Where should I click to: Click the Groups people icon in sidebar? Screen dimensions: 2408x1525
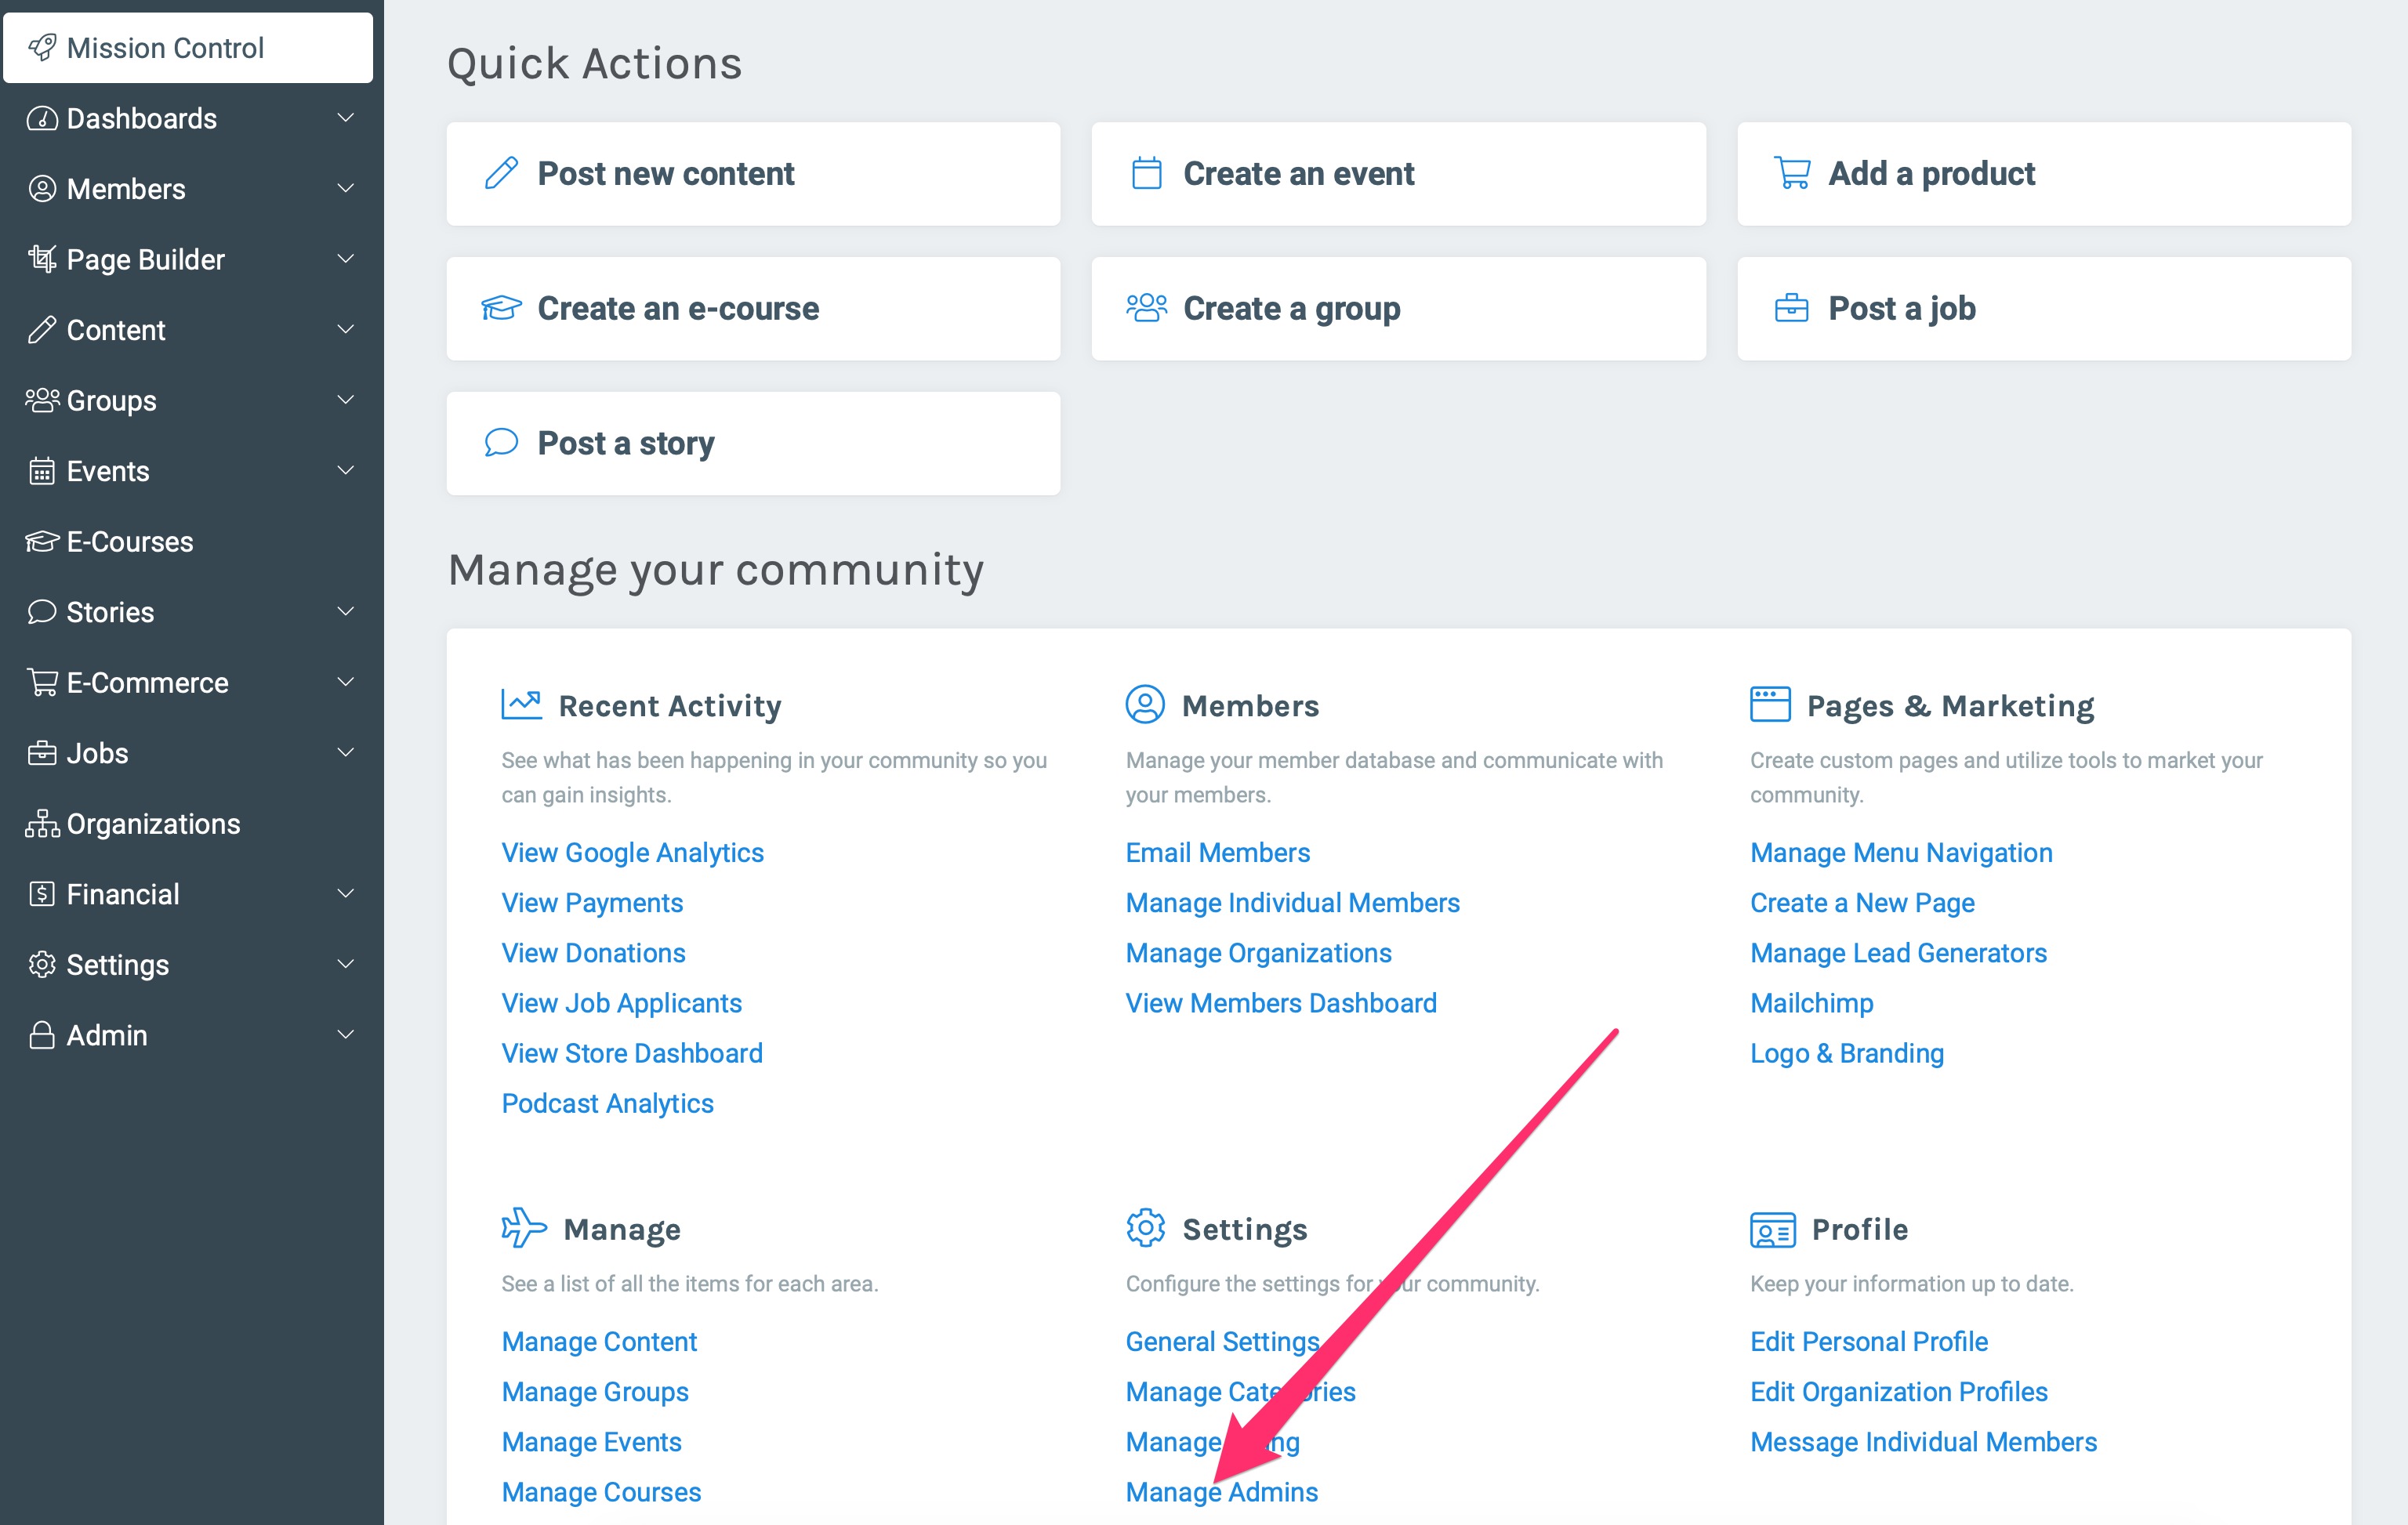(42, 400)
